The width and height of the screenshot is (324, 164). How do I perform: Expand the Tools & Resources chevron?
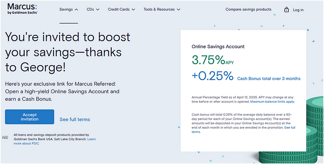coord(178,9)
